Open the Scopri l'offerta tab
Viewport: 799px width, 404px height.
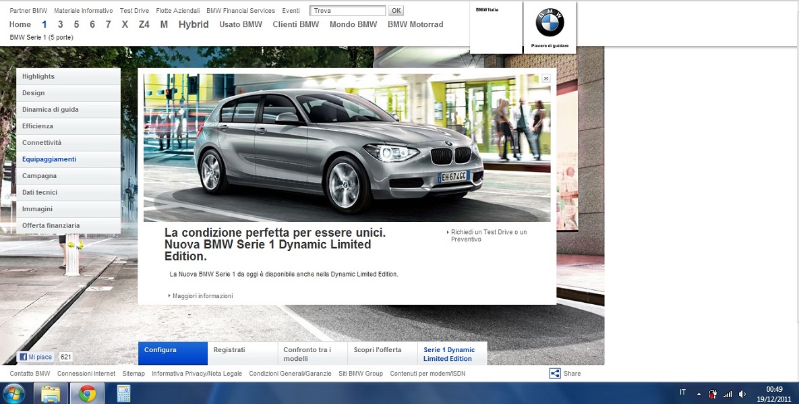tap(382, 353)
